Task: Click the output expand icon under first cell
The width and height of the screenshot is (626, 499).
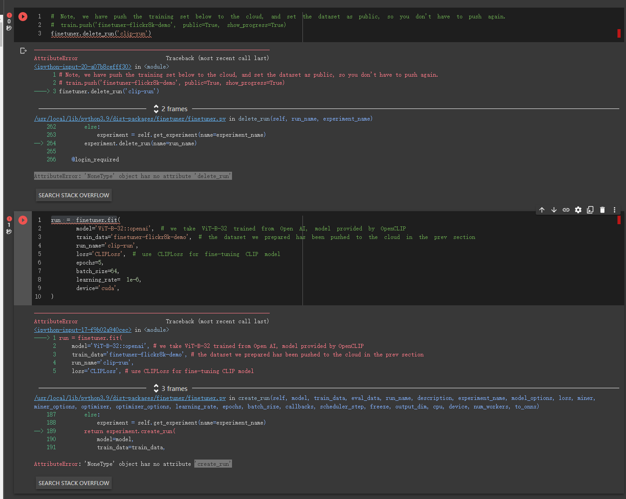Action: coord(23,50)
